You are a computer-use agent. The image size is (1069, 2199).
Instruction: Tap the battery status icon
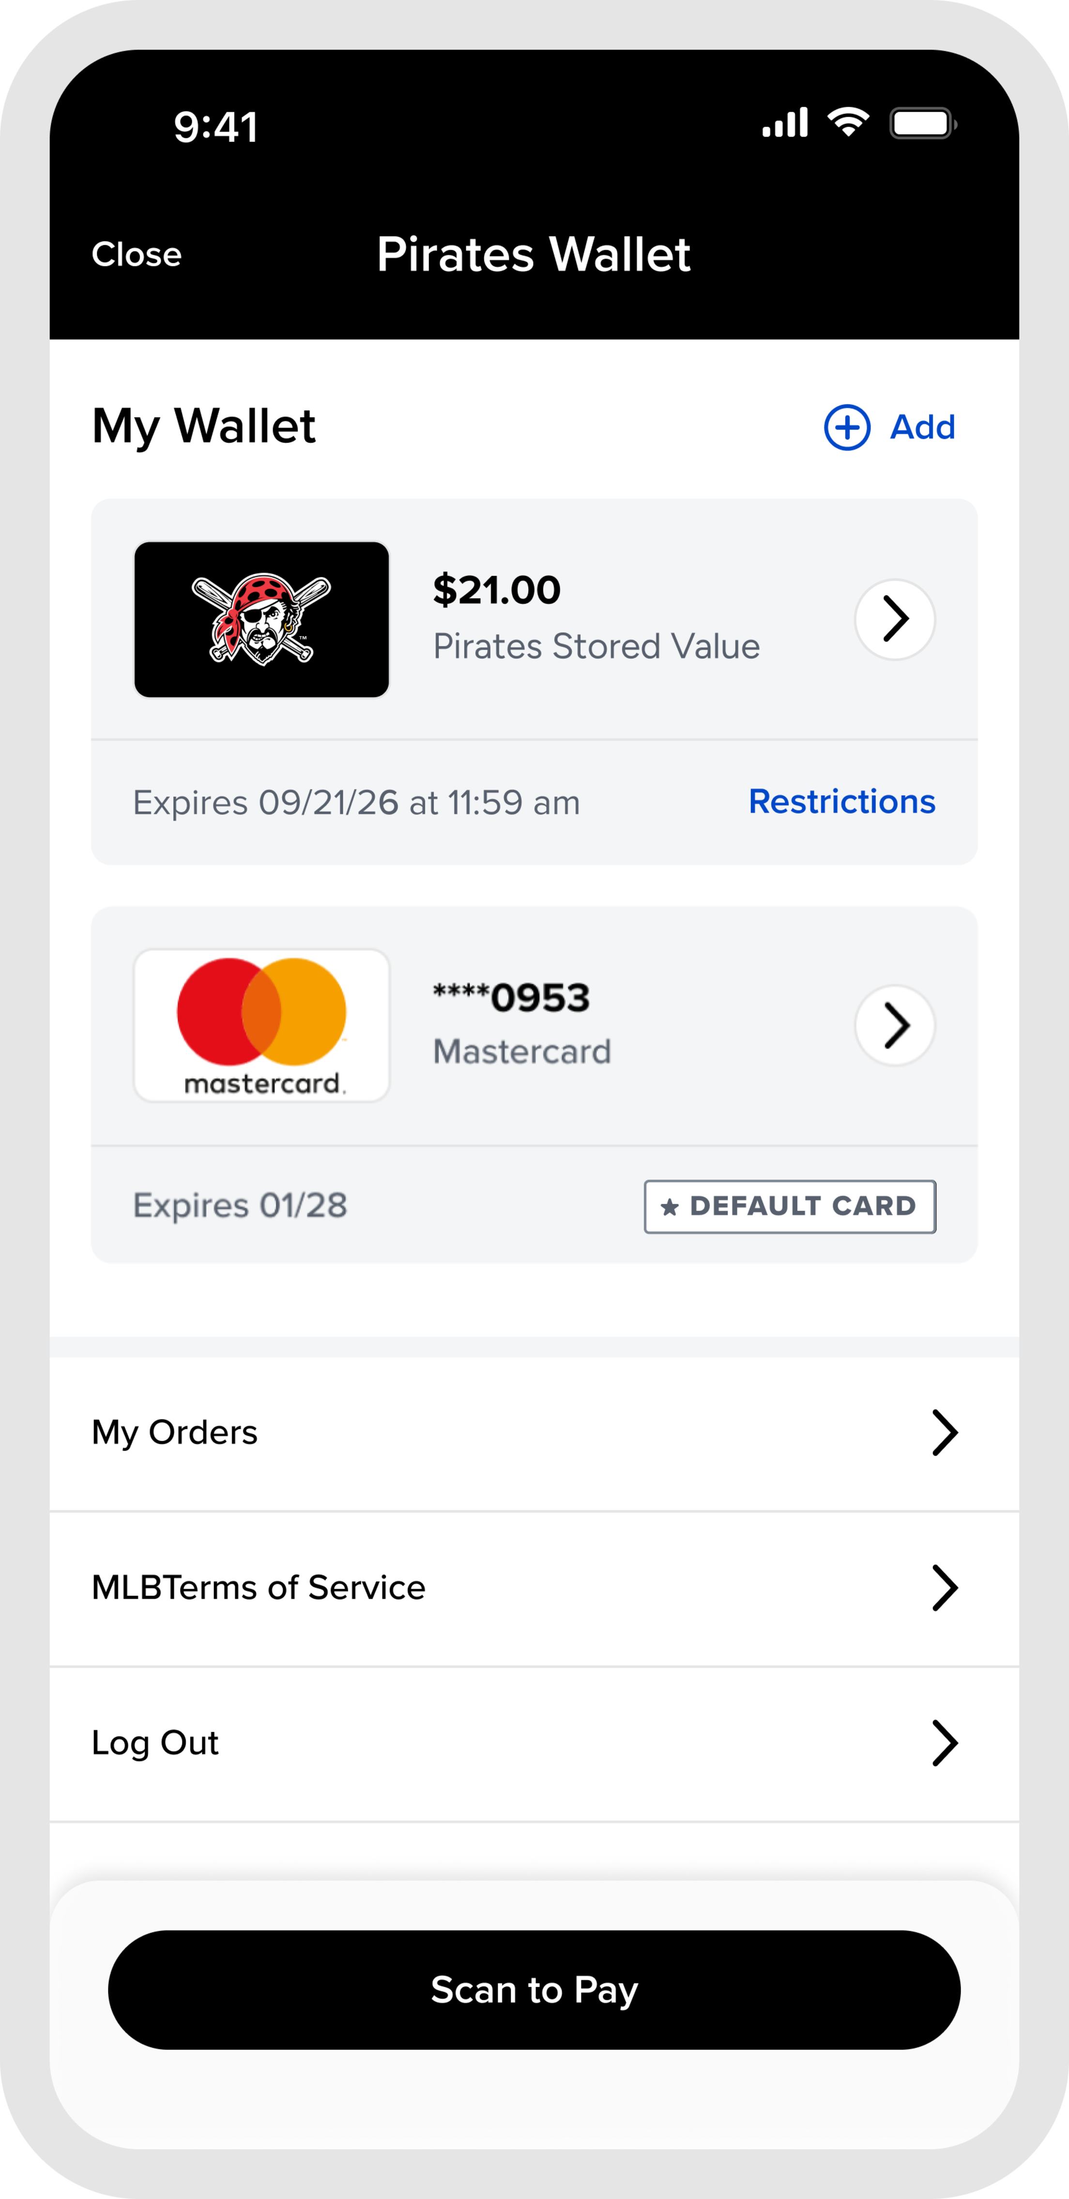[x=922, y=124]
